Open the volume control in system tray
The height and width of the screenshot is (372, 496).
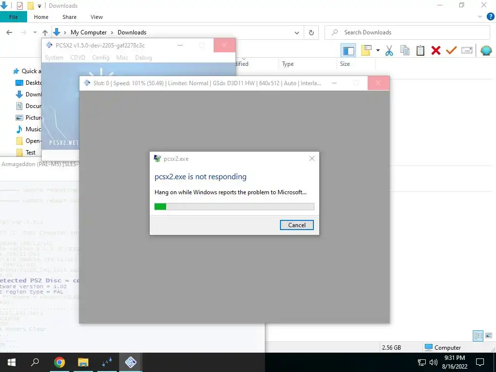pyautogui.click(x=434, y=362)
